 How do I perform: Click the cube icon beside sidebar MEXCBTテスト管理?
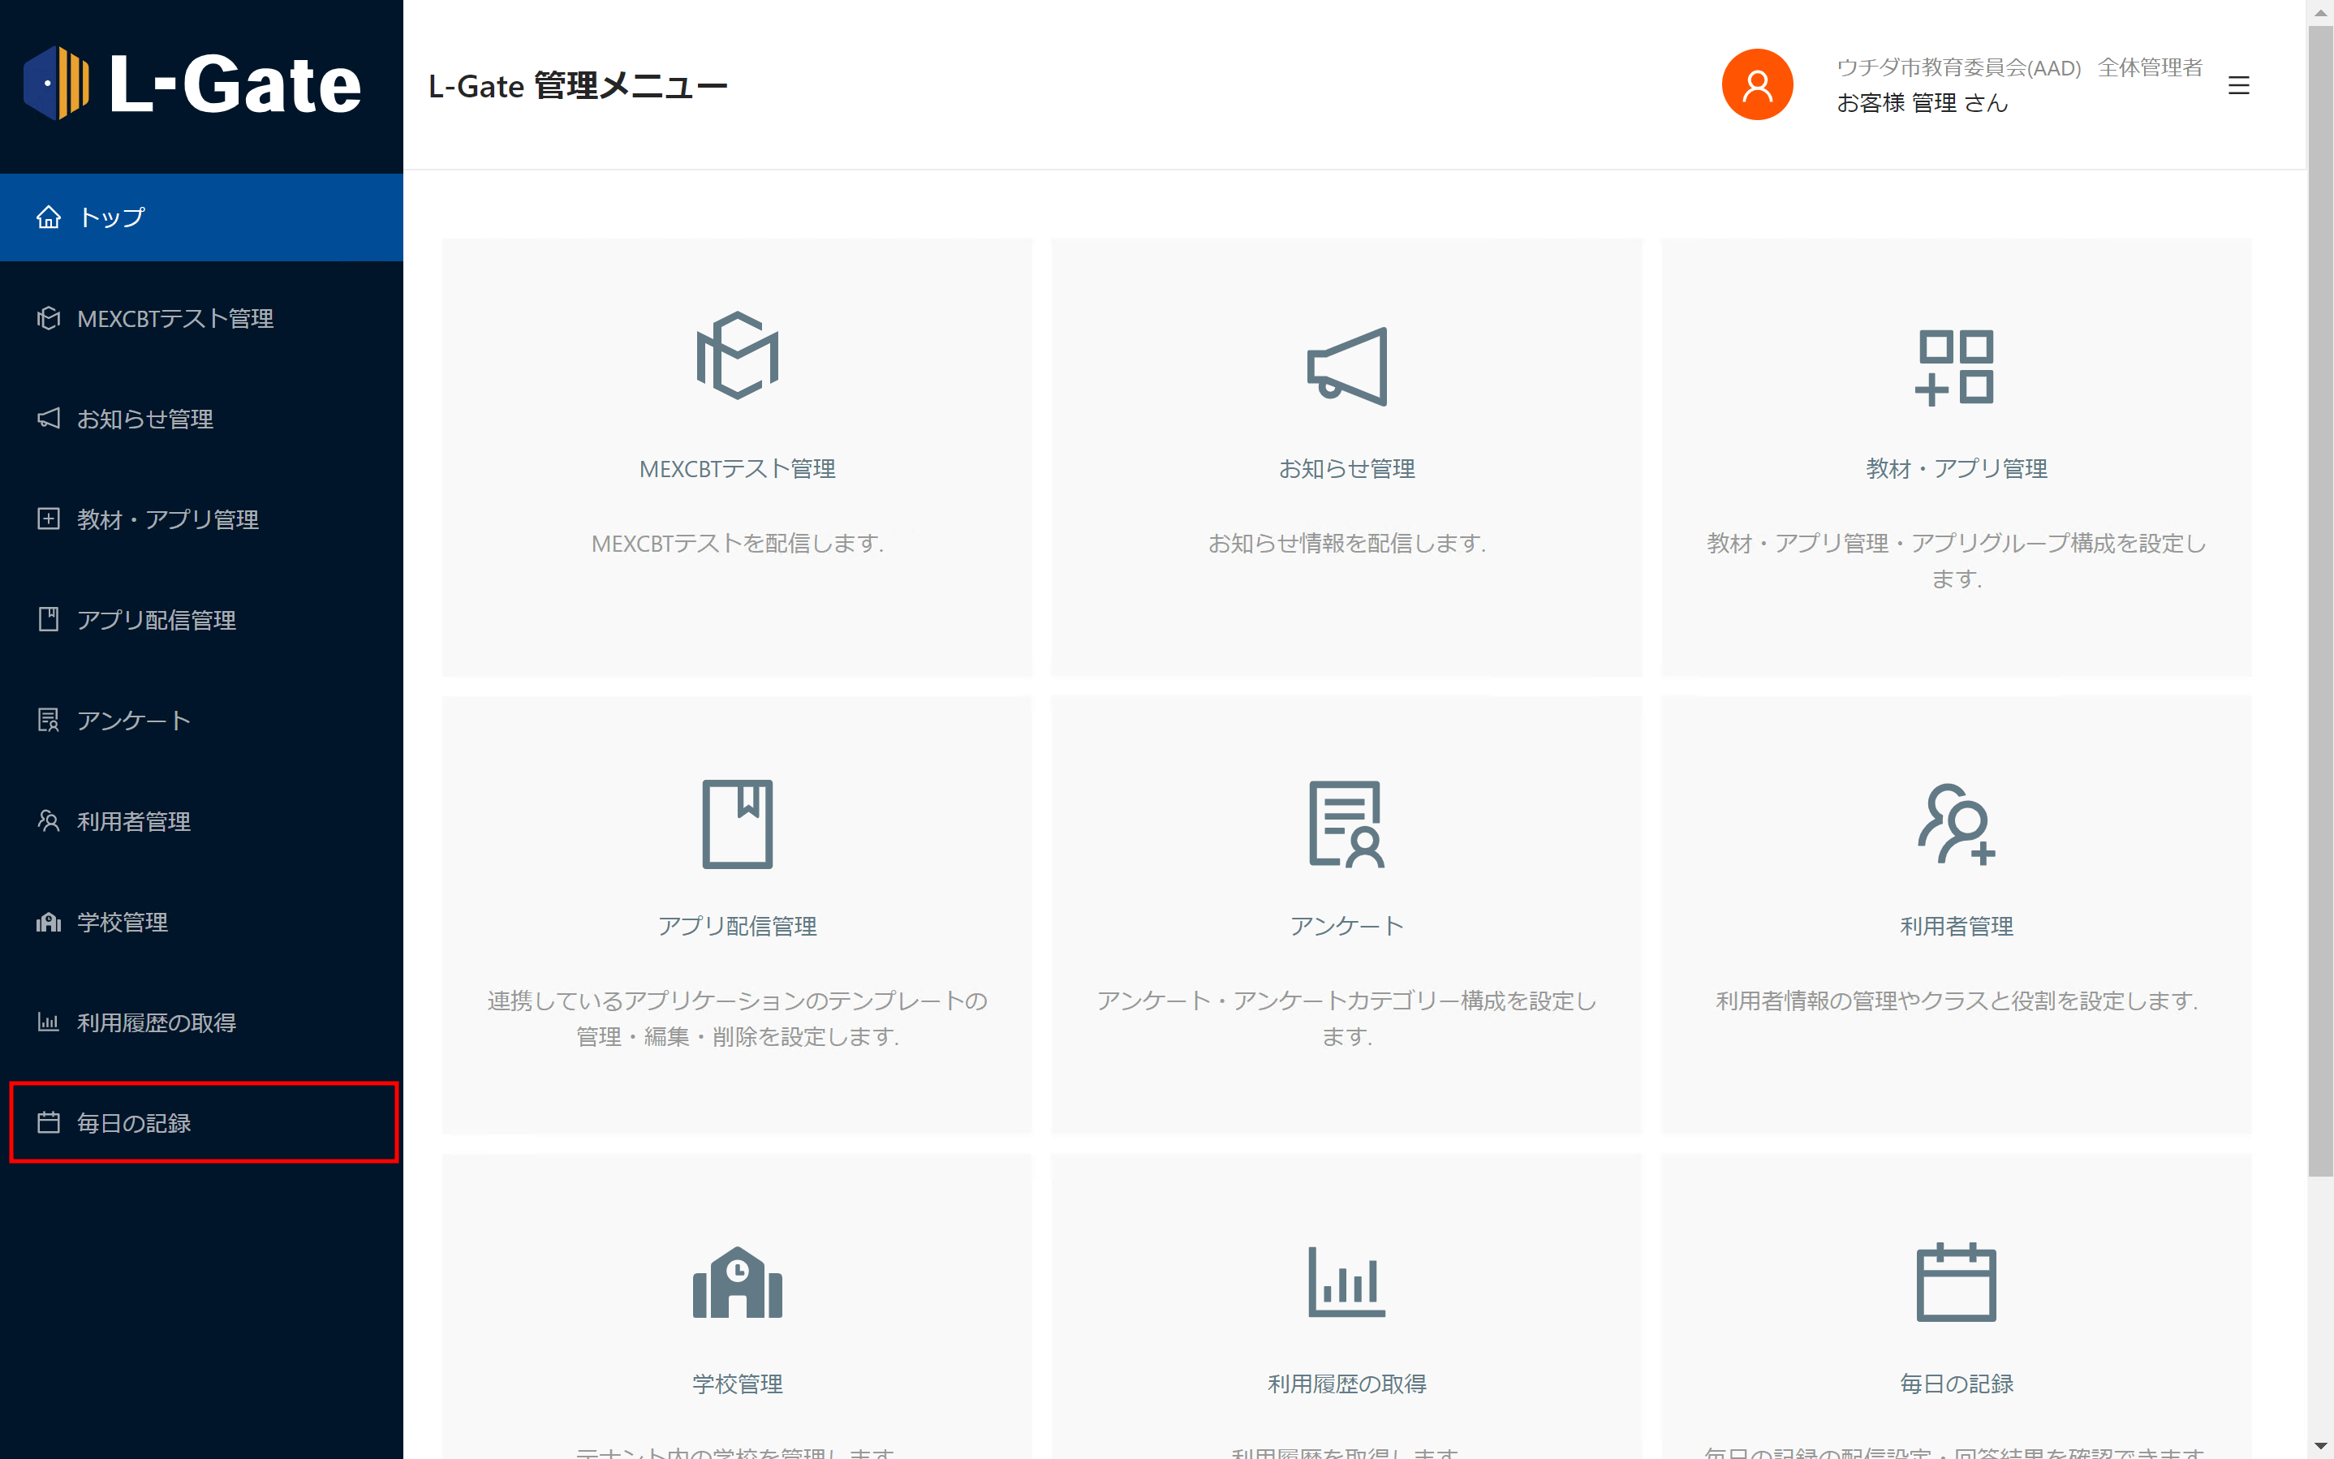(x=48, y=317)
